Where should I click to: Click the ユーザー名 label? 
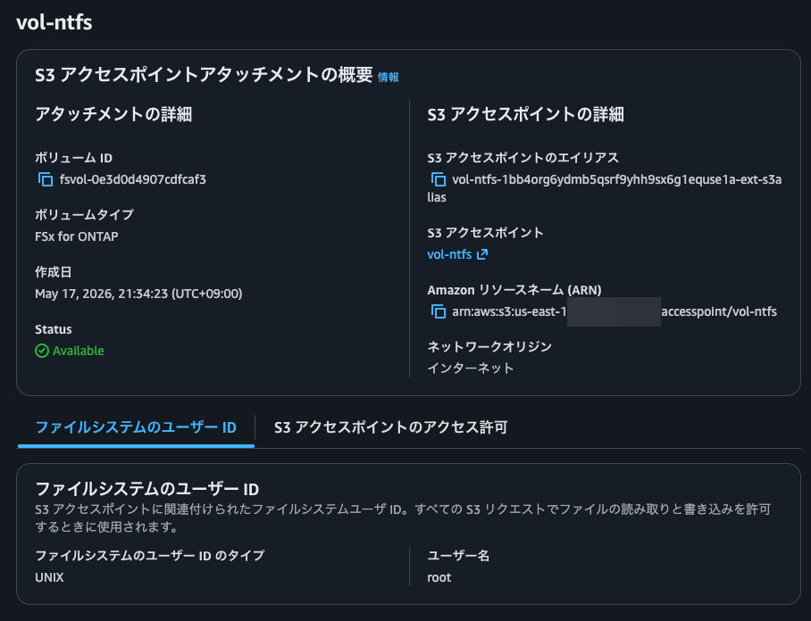tap(458, 556)
